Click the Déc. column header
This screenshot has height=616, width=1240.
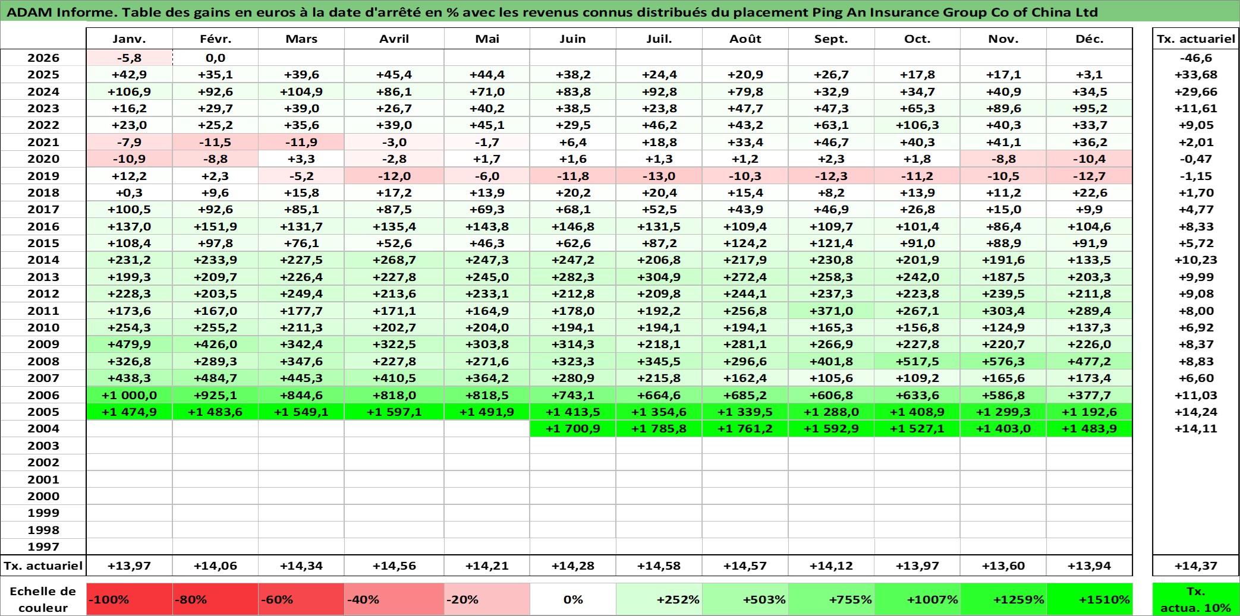1089,39
